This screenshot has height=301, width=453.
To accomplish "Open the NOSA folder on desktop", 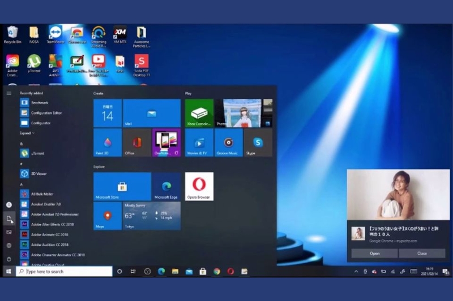I will 34,34.
